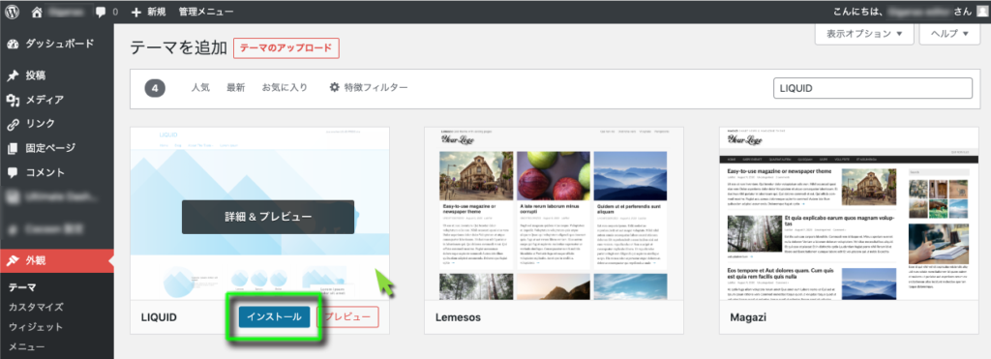Click the theme search field containing LIQUID
Screen dimensions: 991x359
tap(873, 88)
